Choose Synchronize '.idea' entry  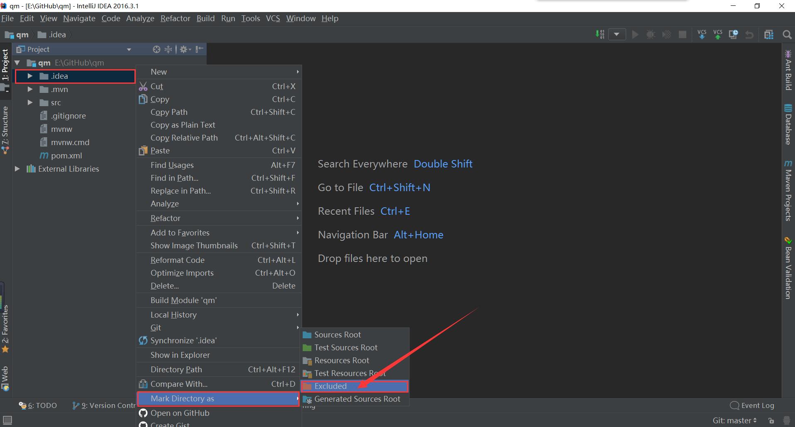tap(219, 340)
